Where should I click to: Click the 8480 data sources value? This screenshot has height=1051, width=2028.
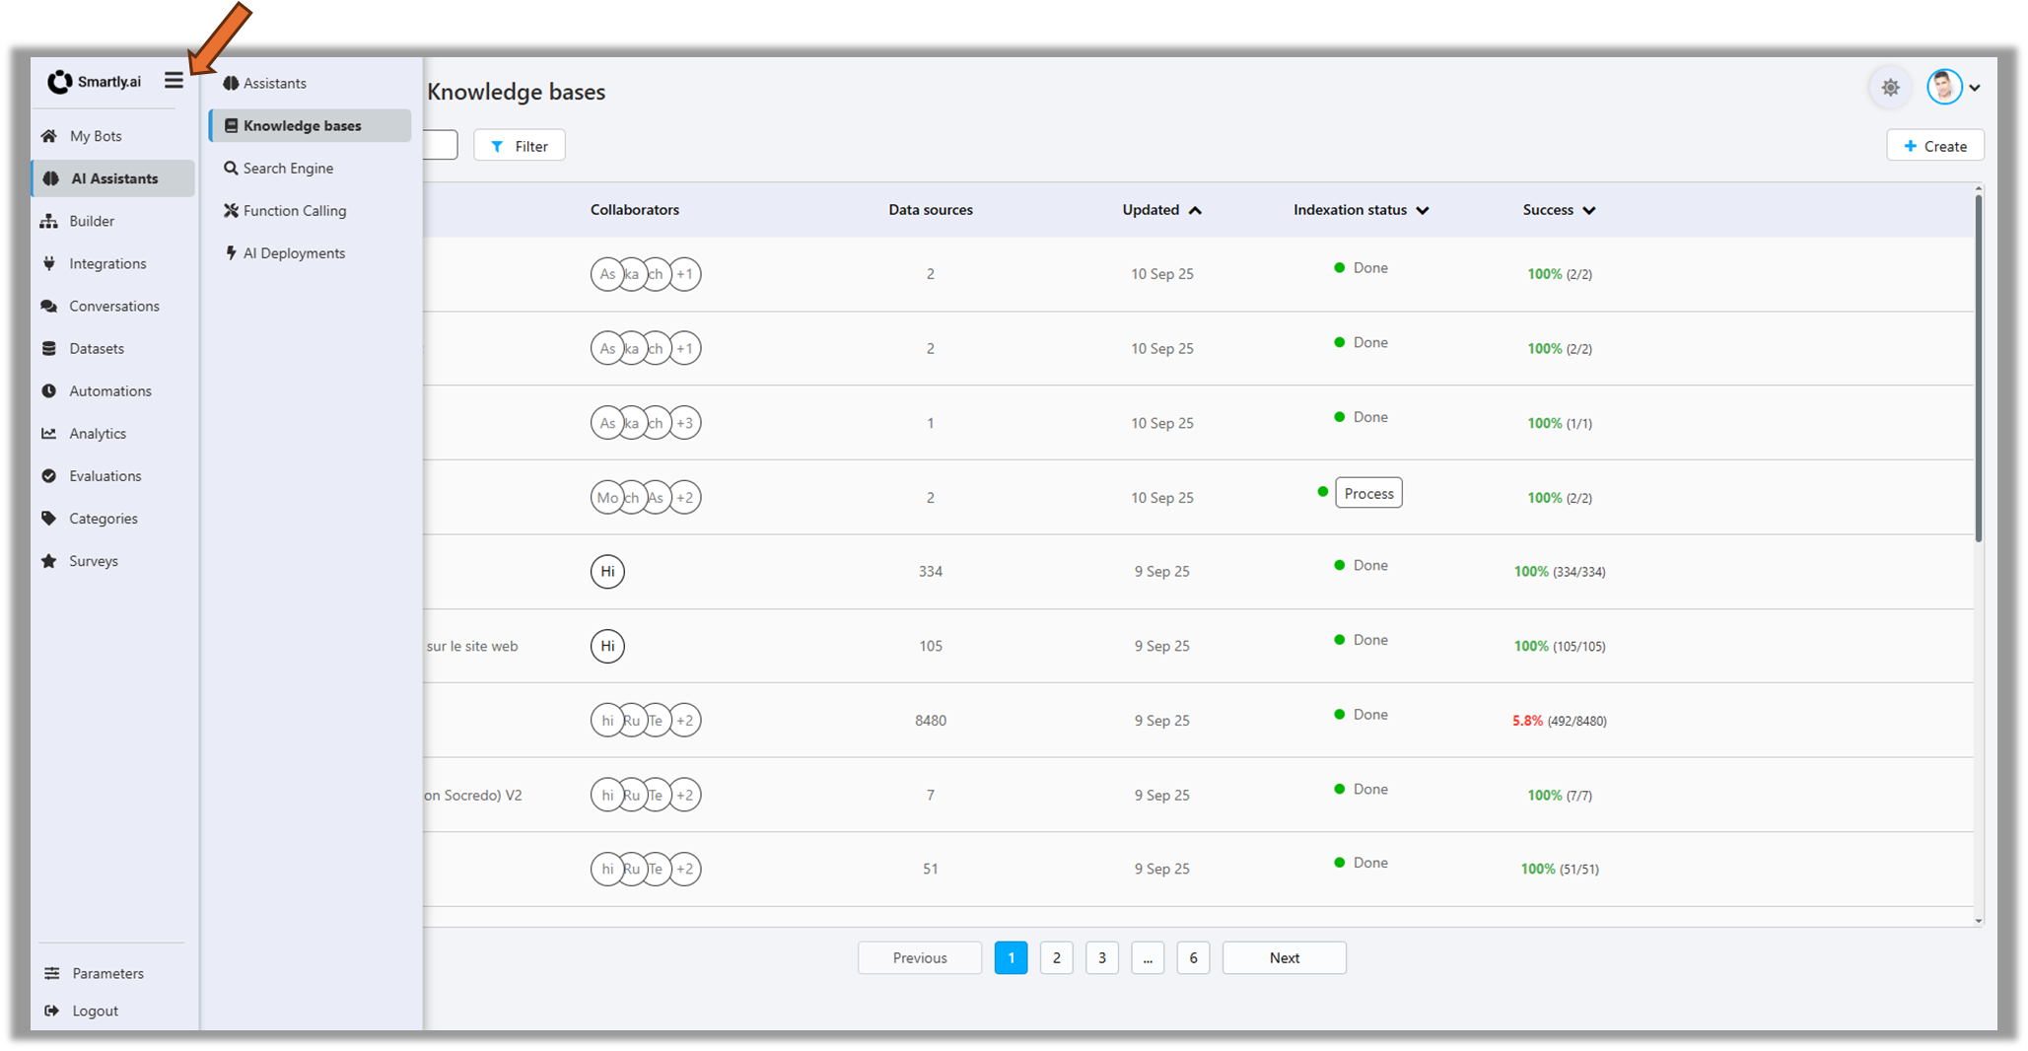tap(930, 721)
